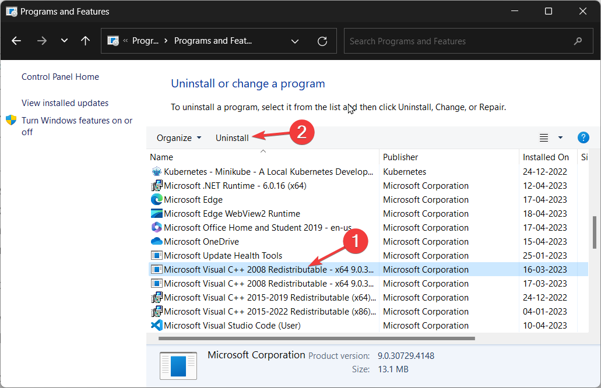Go up one level with Up arrow

[85, 41]
